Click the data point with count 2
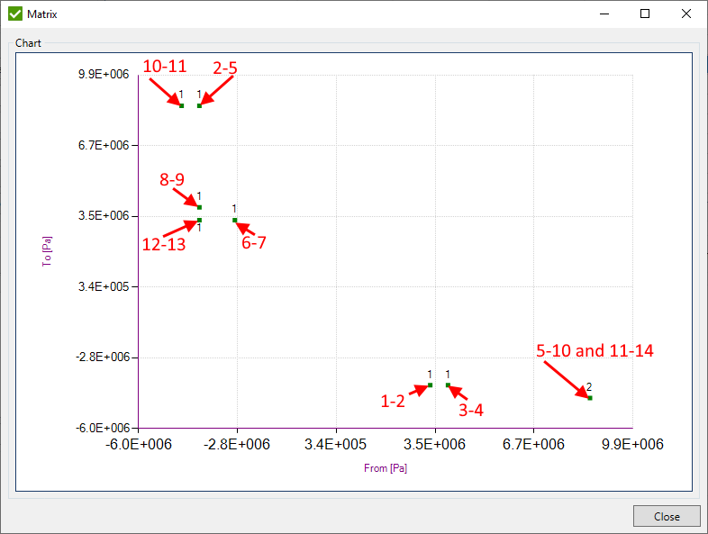 click(589, 398)
